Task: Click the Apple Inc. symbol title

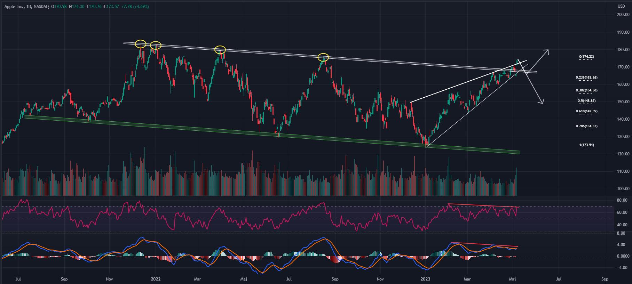Action: pos(14,7)
